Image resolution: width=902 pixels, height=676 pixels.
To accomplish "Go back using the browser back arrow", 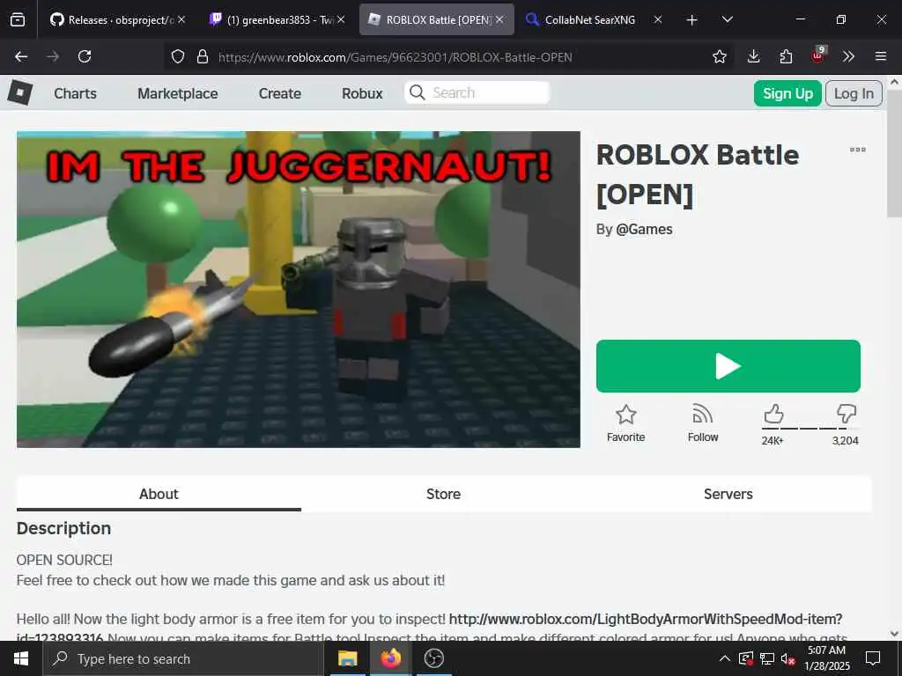I will 21,56.
